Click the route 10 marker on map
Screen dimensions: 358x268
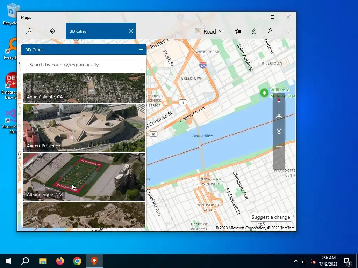(153, 134)
